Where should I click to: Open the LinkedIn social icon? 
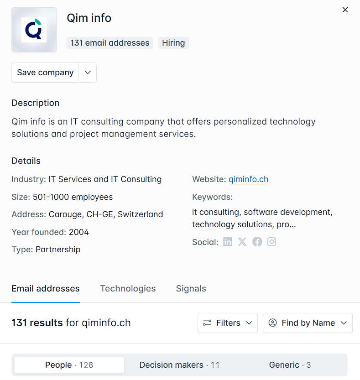pos(228,242)
